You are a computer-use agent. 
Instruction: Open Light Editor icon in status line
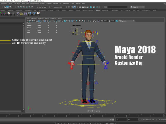pyautogui.click(x=97, y=7)
